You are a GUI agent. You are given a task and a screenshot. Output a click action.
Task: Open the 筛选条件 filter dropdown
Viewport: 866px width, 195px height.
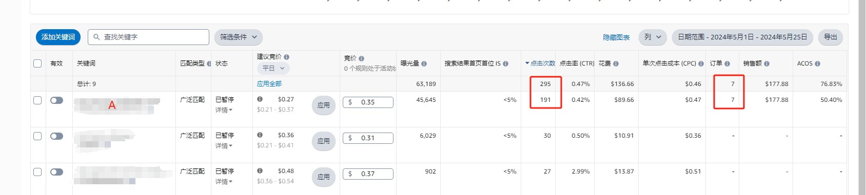239,37
